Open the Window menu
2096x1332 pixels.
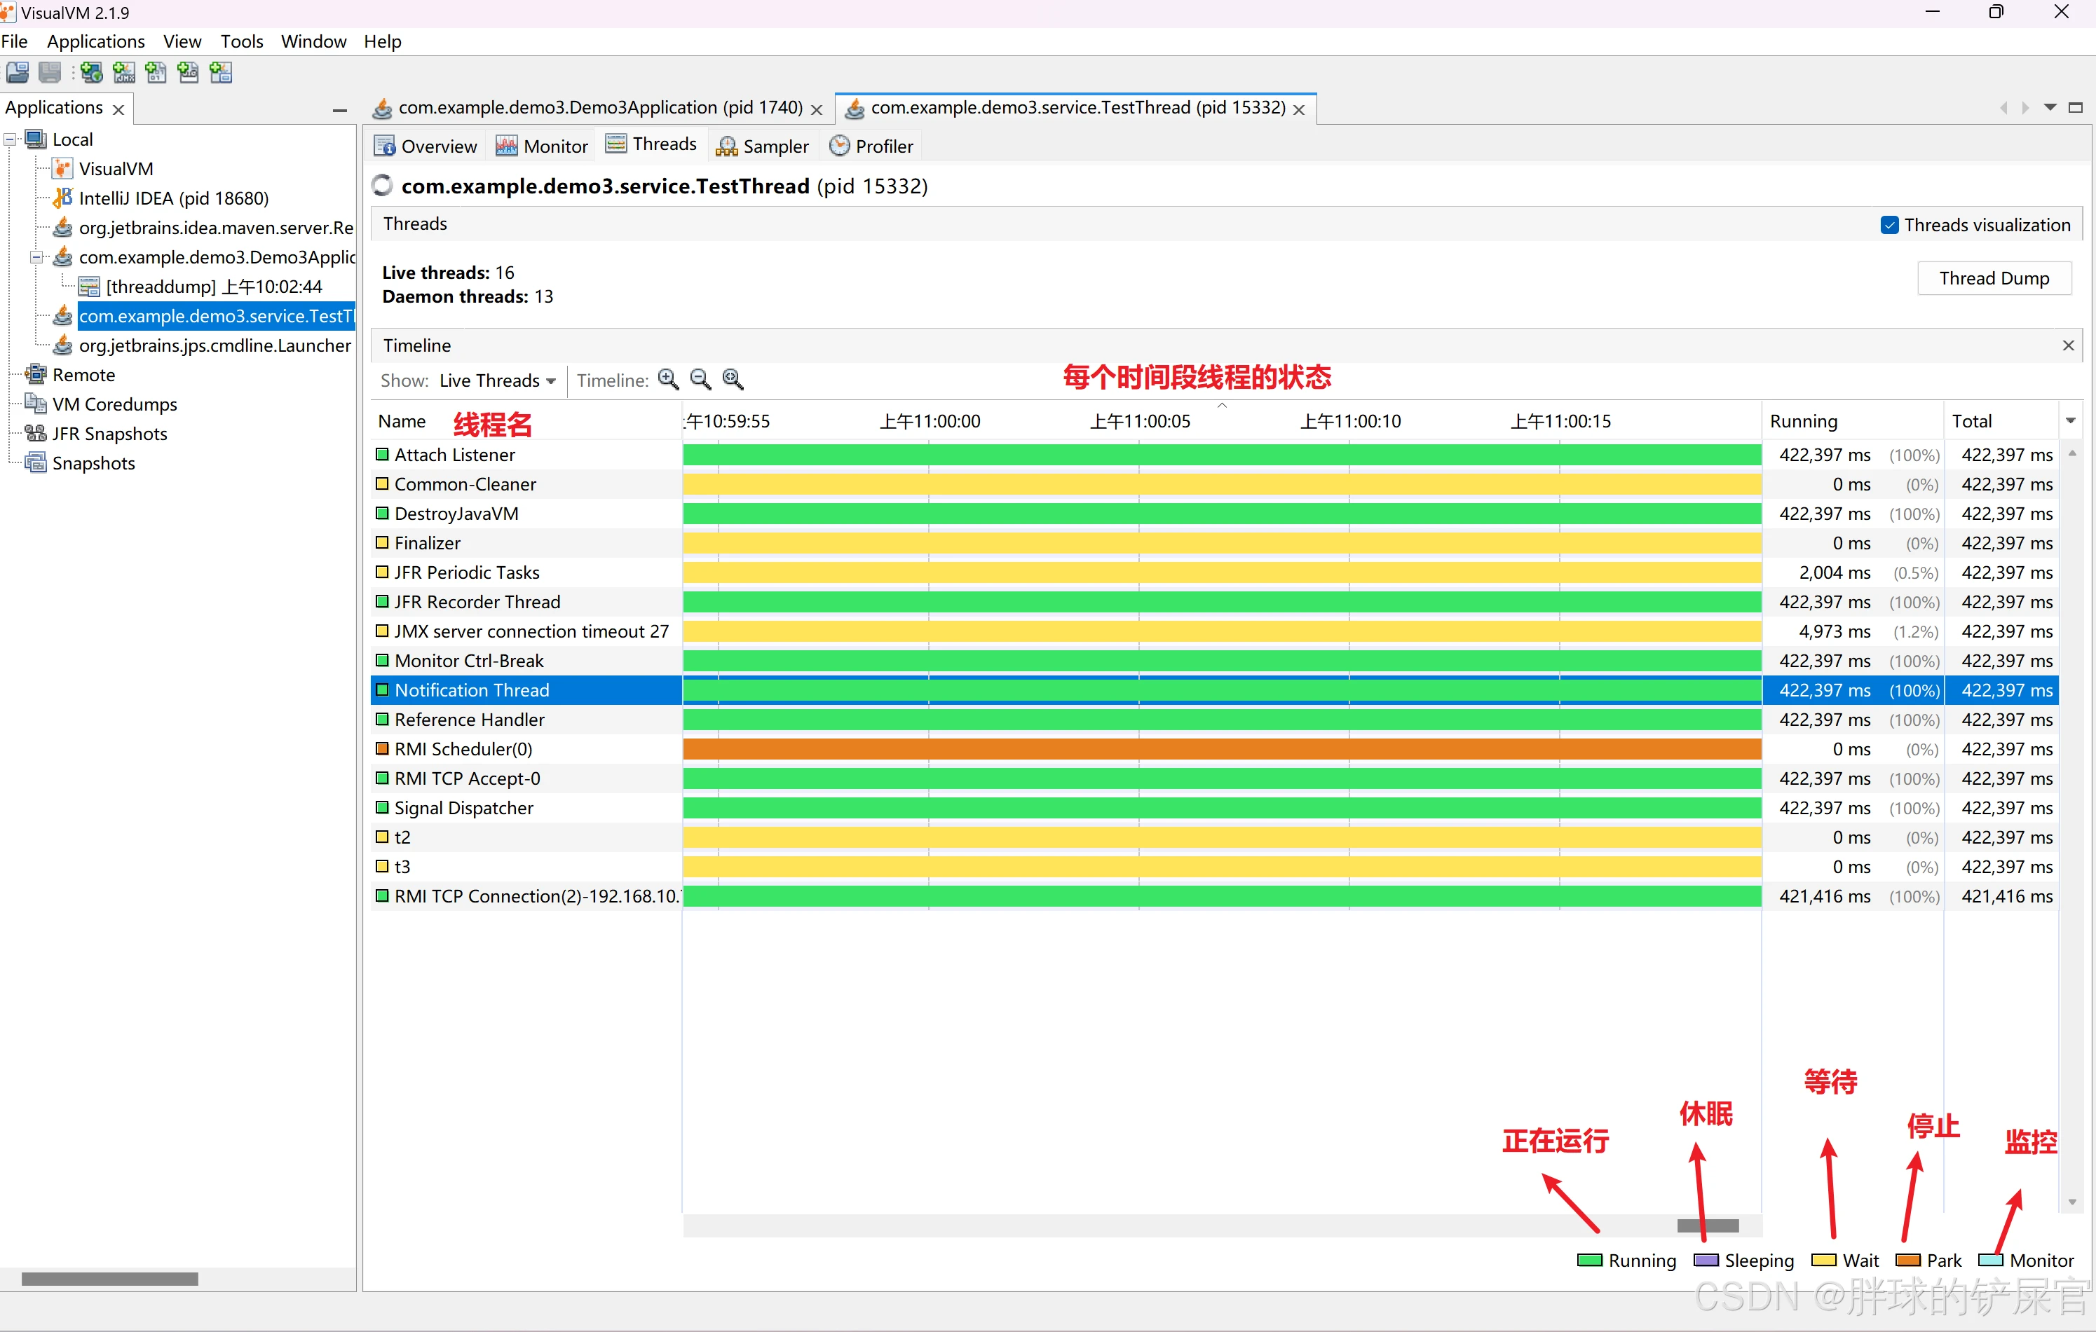tap(313, 42)
